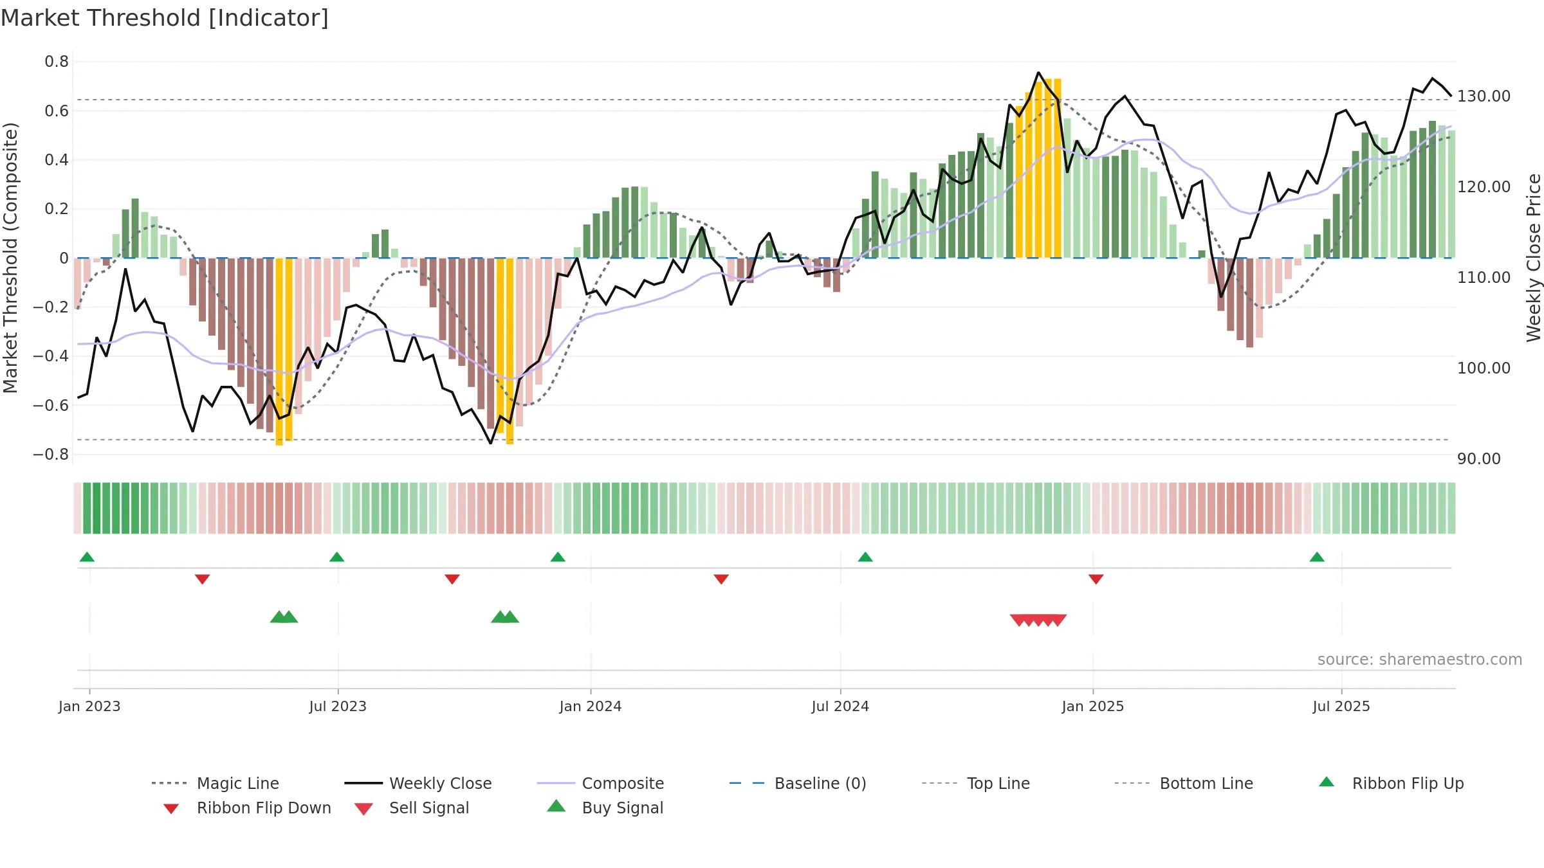1544x868 pixels.
Task: Click the 120.00 price tick label
Action: (x=1484, y=187)
